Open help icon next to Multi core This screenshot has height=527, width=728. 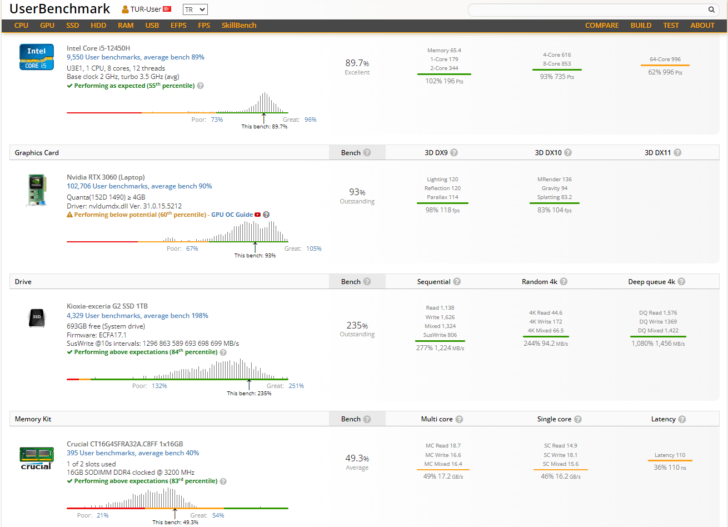459,419
